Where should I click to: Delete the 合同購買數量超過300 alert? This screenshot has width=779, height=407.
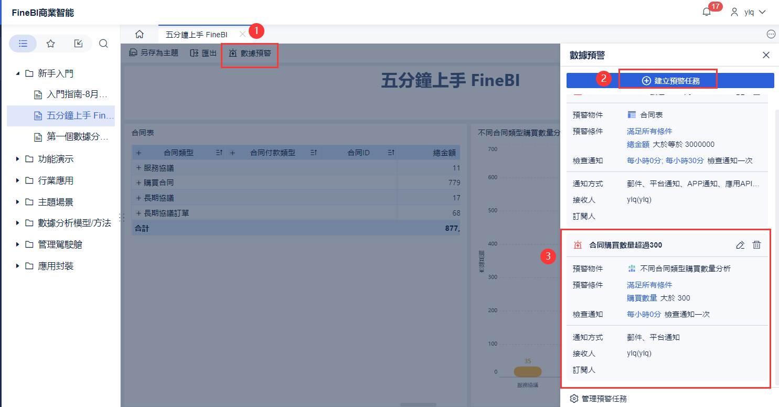pos(756,245)
